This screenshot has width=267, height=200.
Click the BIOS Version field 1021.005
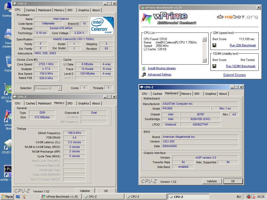pos(200,141)
